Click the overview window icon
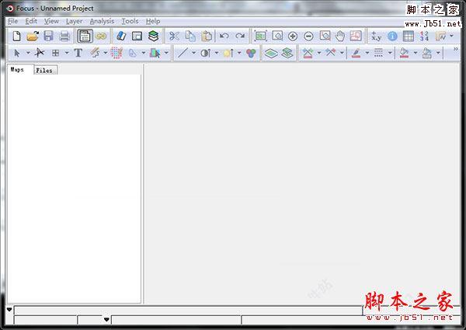Viewport: 466px width, 330px height. point(137,36)
